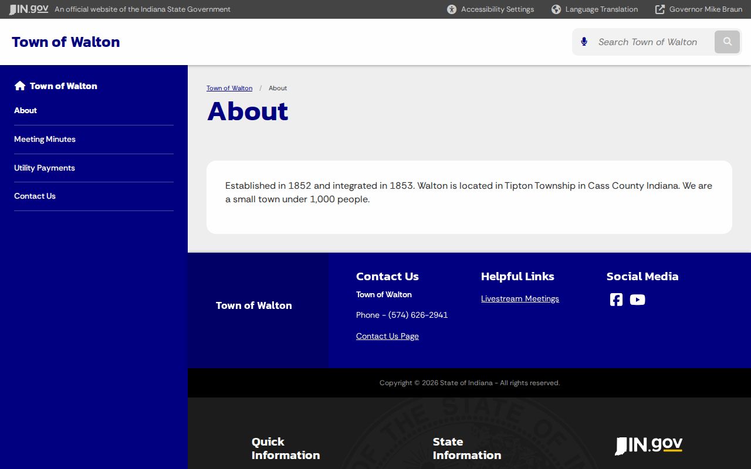Image resolution: width=751 pixels, height=469 pixels.
Task: Open Accessibility Settings
Action: point(490,9)
